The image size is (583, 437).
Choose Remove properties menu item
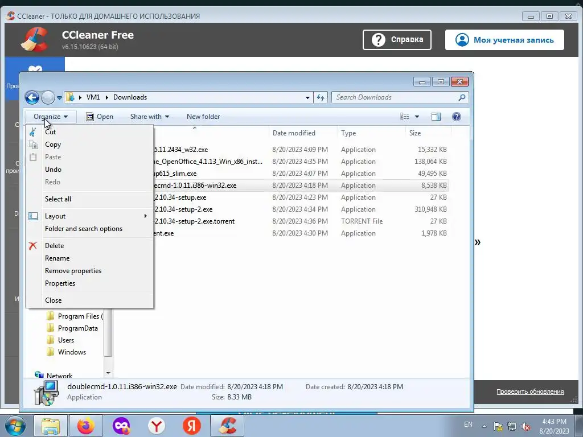[x=89, y=271]
